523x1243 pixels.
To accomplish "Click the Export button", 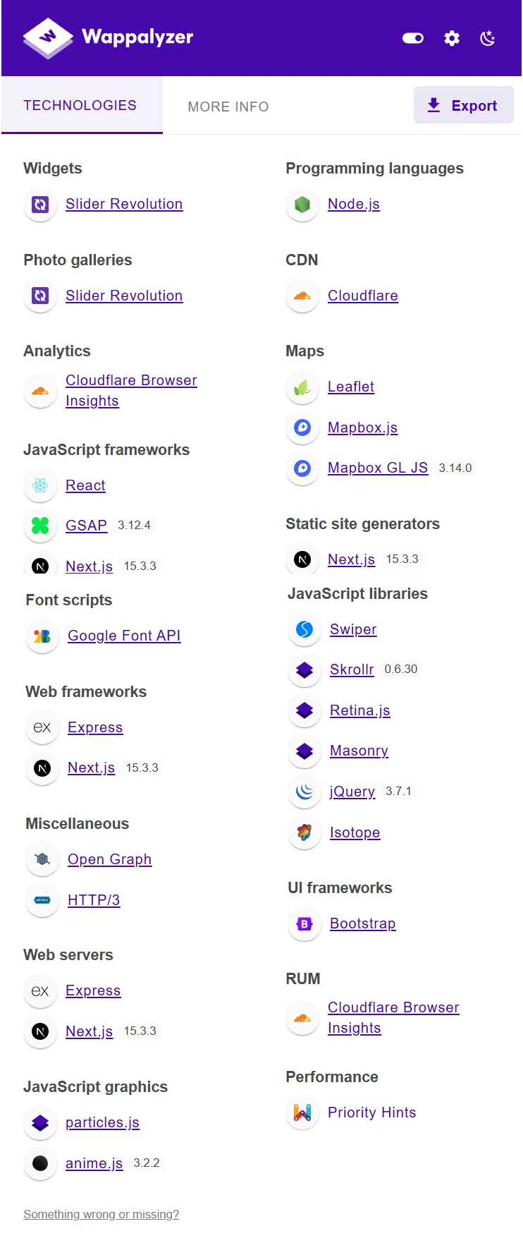I will click(x=464, y=104).
